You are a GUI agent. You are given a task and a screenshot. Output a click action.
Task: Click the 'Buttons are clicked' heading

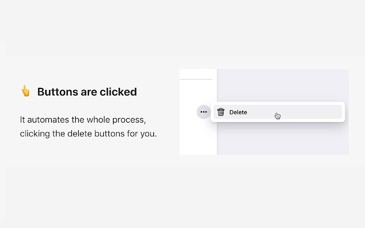(x=87, y=92)
